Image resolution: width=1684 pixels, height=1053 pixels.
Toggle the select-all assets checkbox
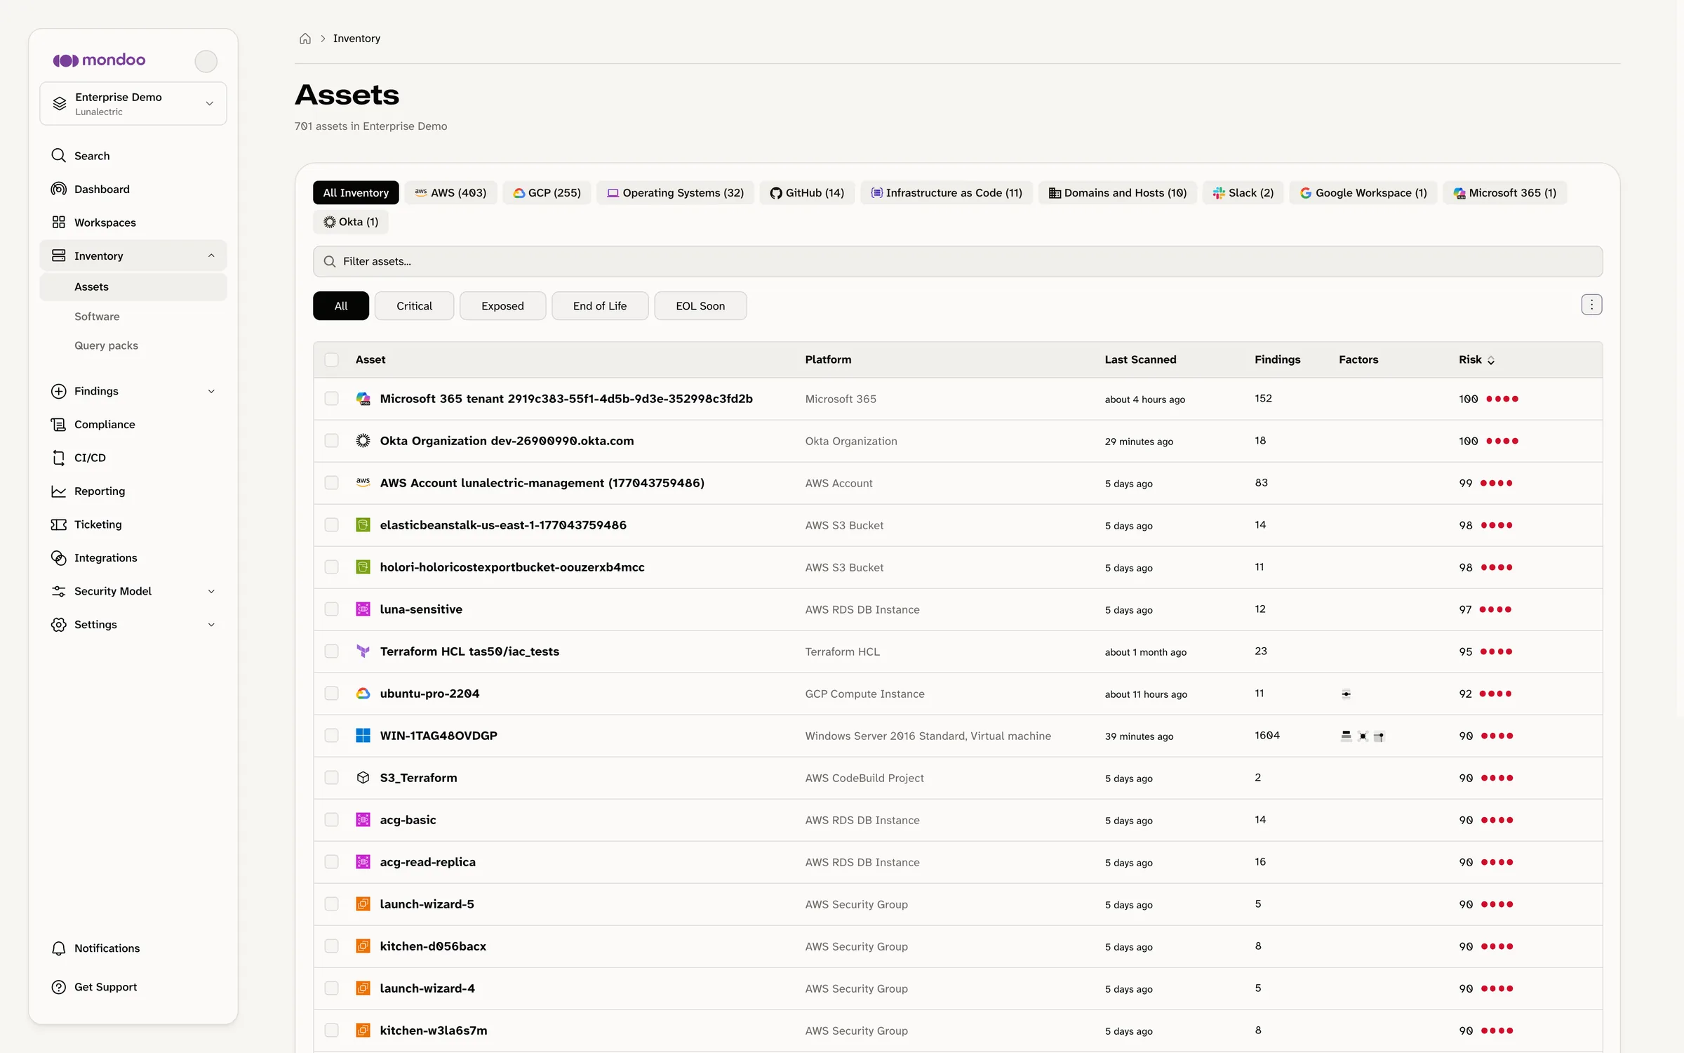click(x=332, y=360)
